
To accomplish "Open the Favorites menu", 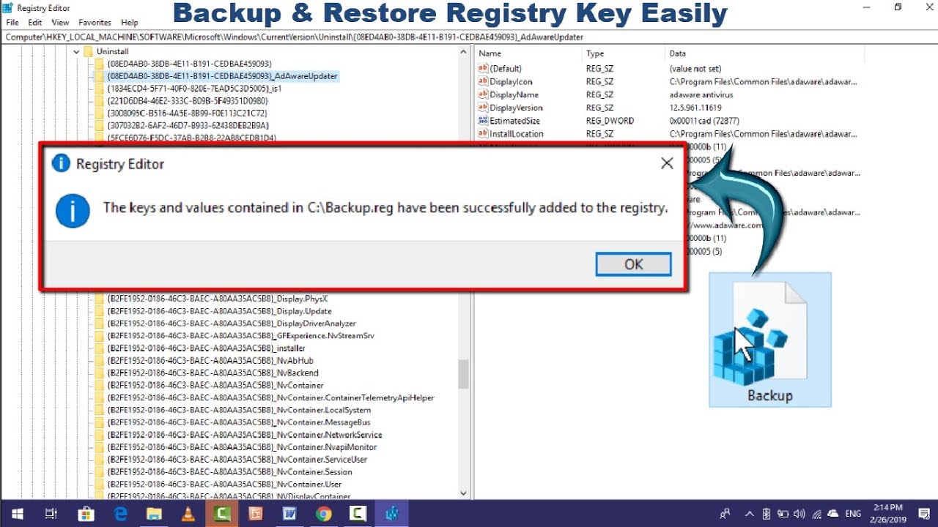I will coord(95,23).
